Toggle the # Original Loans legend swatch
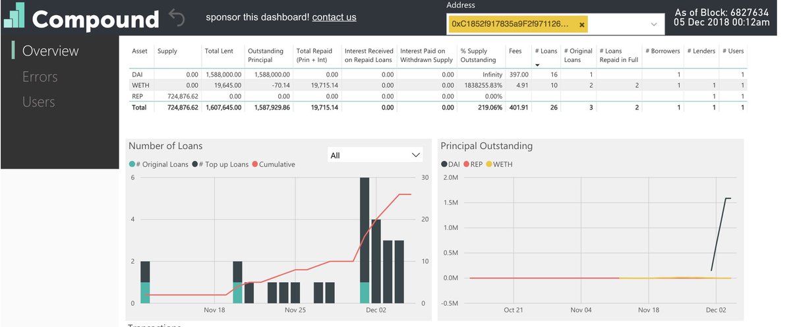 (x=132, y=164)
